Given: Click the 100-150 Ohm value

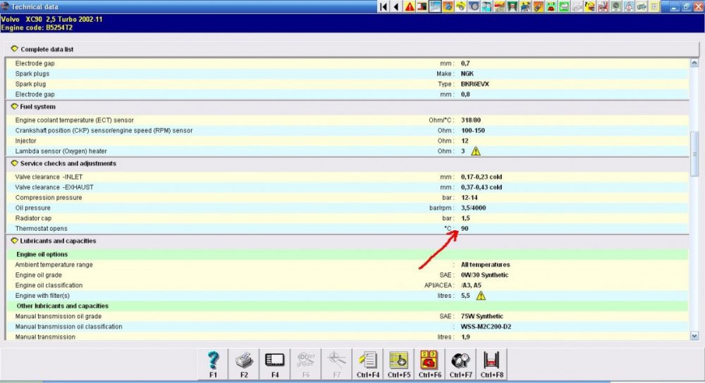Looking at the screenshot, I should [x=473, y=131].
